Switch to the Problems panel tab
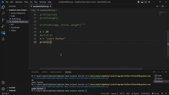The height and width of the screenshot is (95, 169). [35, 72]
